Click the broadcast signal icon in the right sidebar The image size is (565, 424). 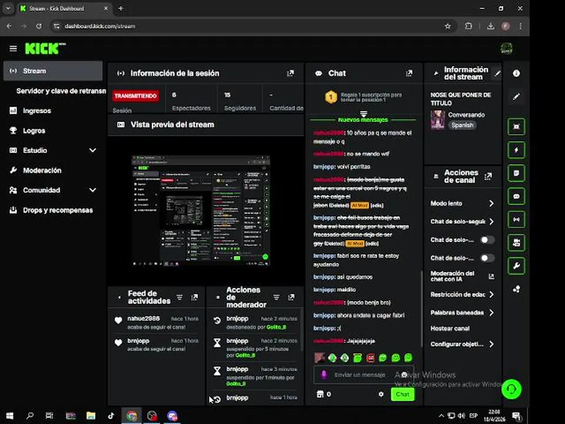516,220
